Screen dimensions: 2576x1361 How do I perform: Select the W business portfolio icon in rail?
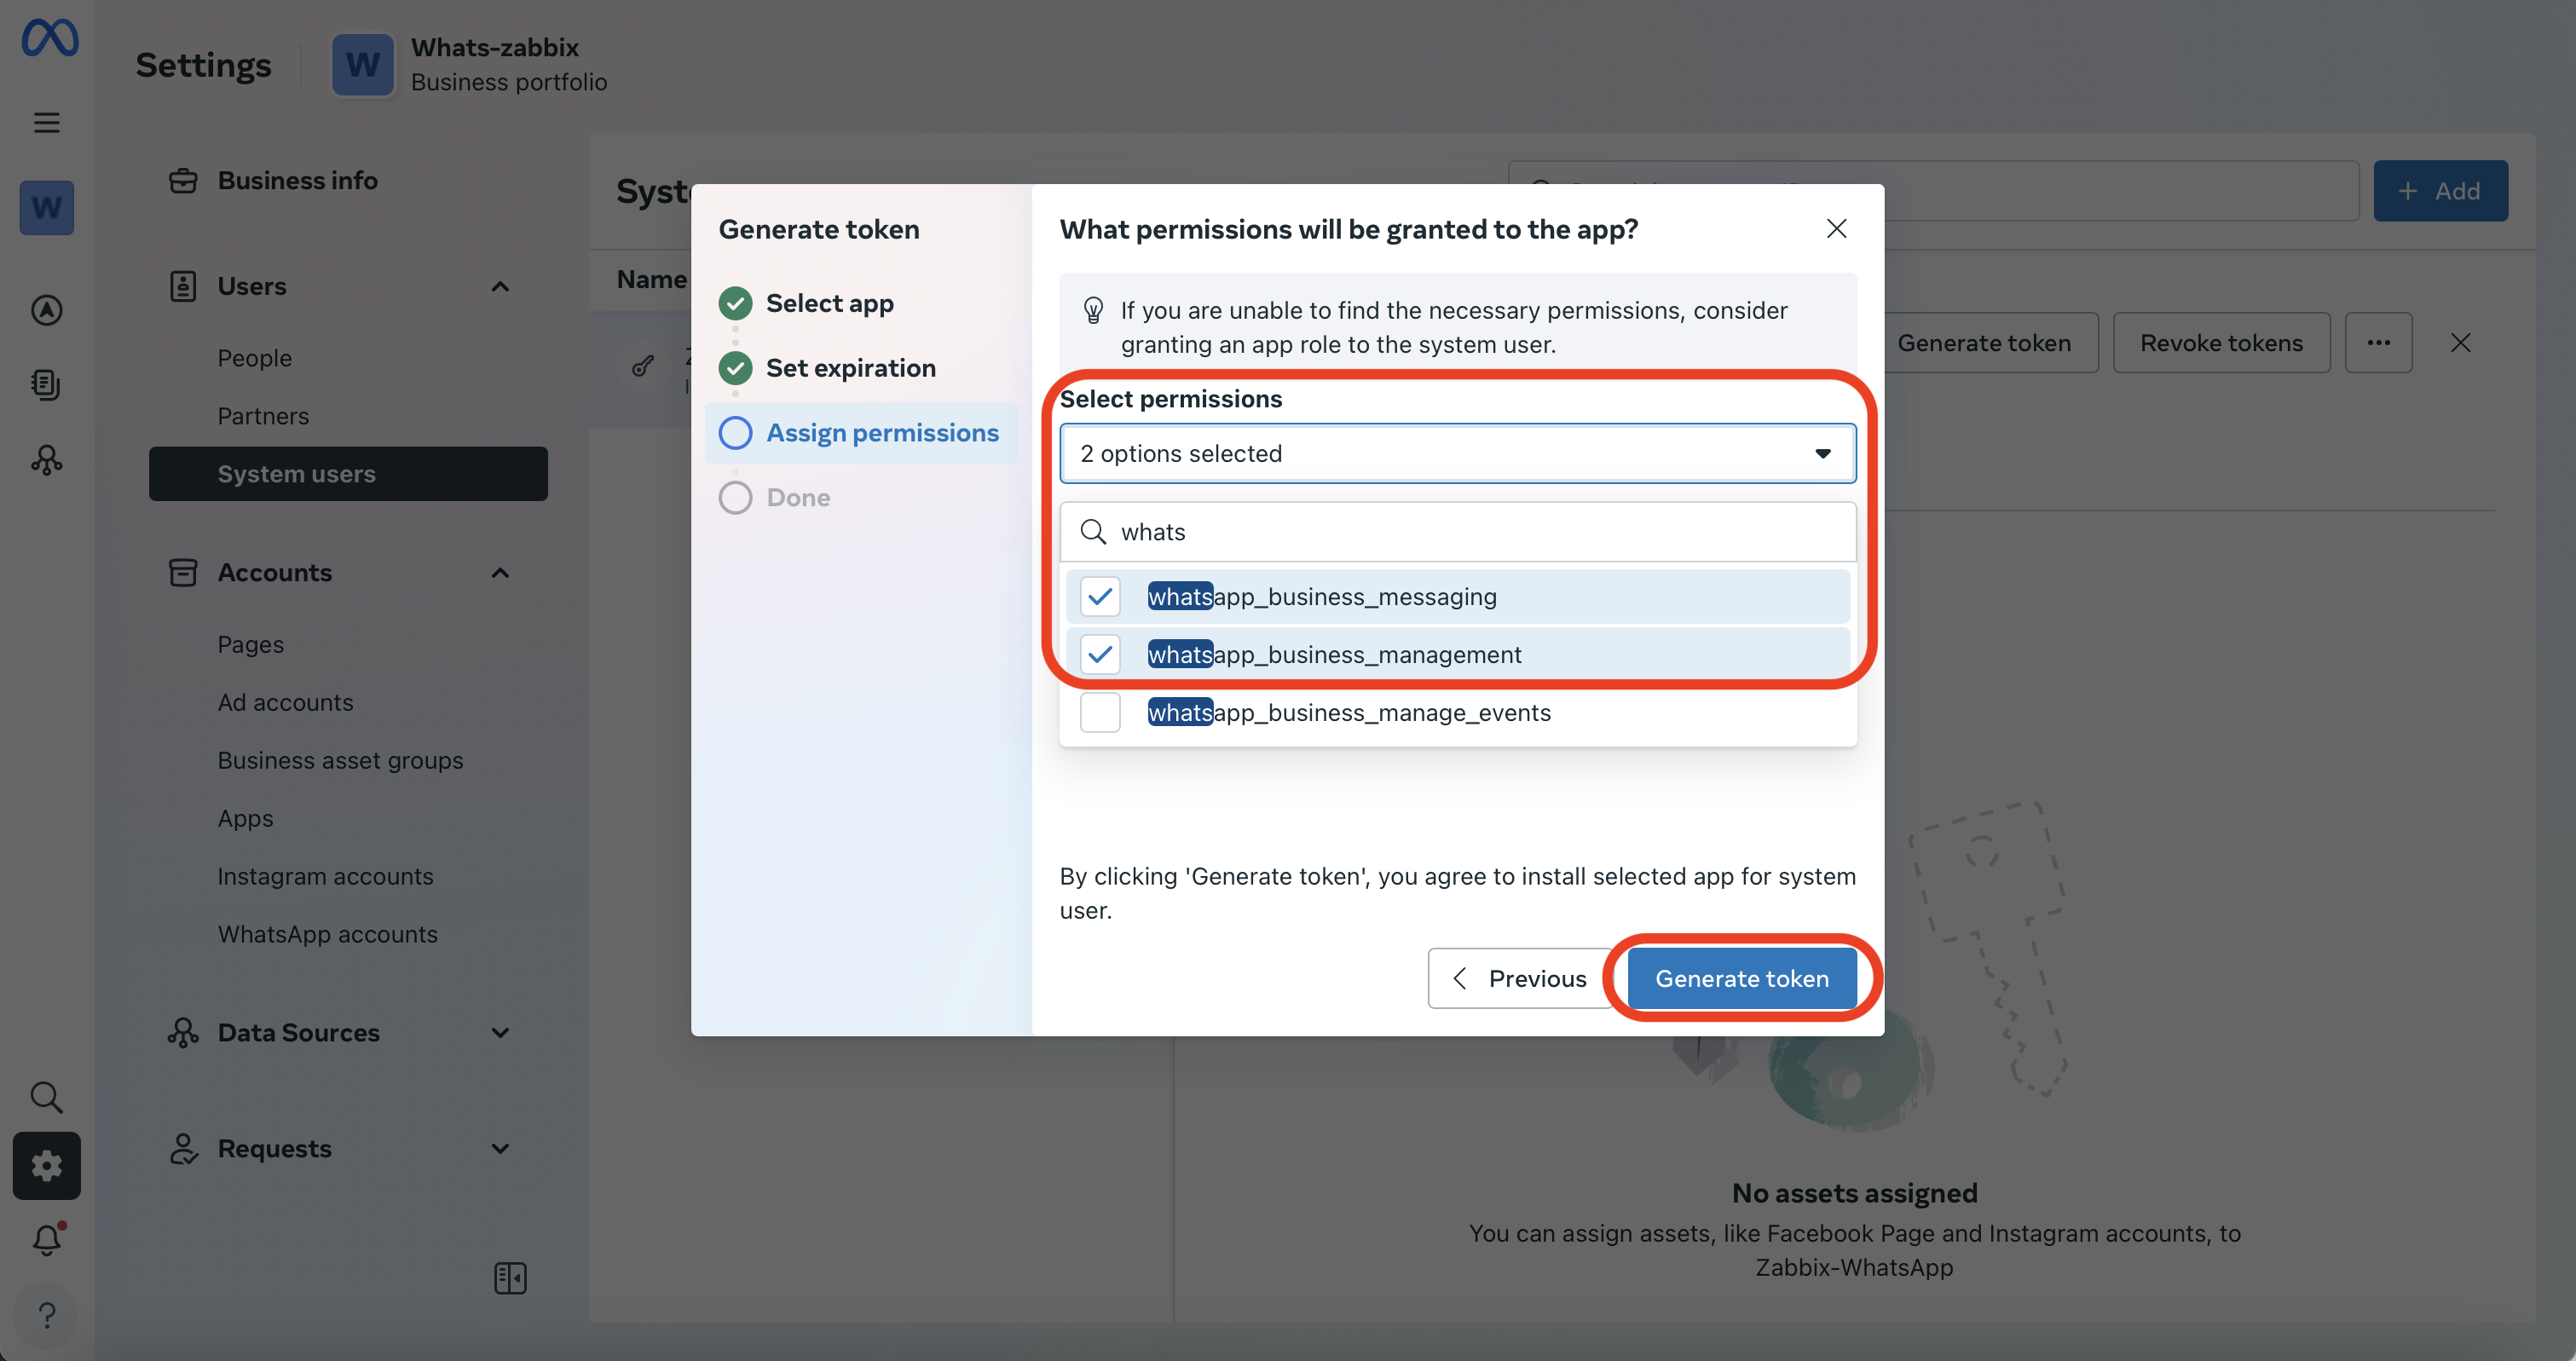(x=47, y=208)
